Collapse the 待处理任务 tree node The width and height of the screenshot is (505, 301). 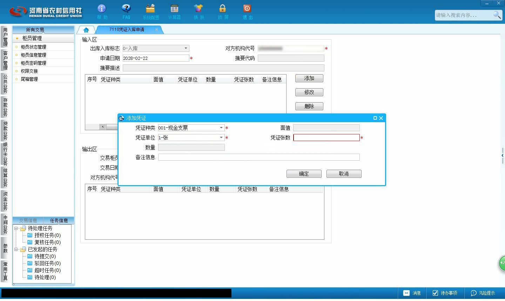pos(16,228)
